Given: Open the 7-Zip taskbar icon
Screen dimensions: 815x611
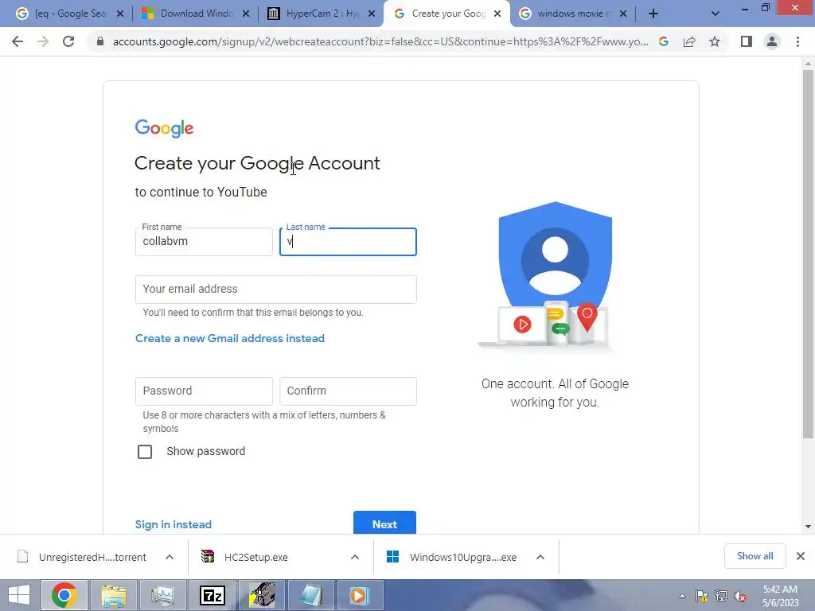Looking at the screenshot, I should 212,595.
